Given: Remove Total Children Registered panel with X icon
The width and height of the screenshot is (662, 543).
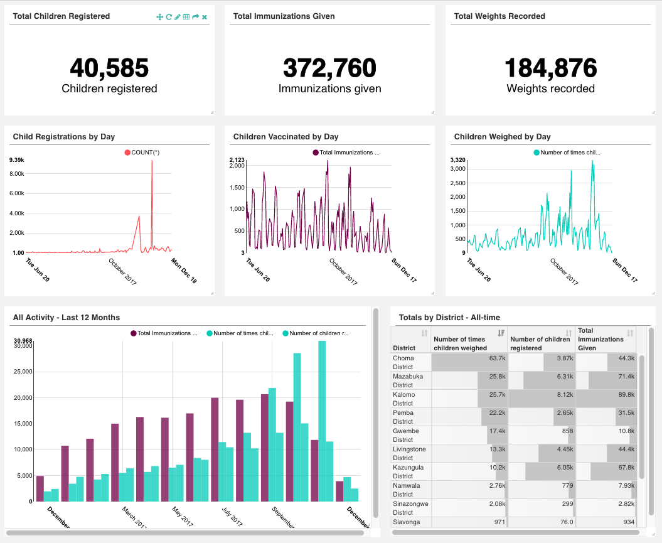Looking at the screenshot, I should [205, 18].
